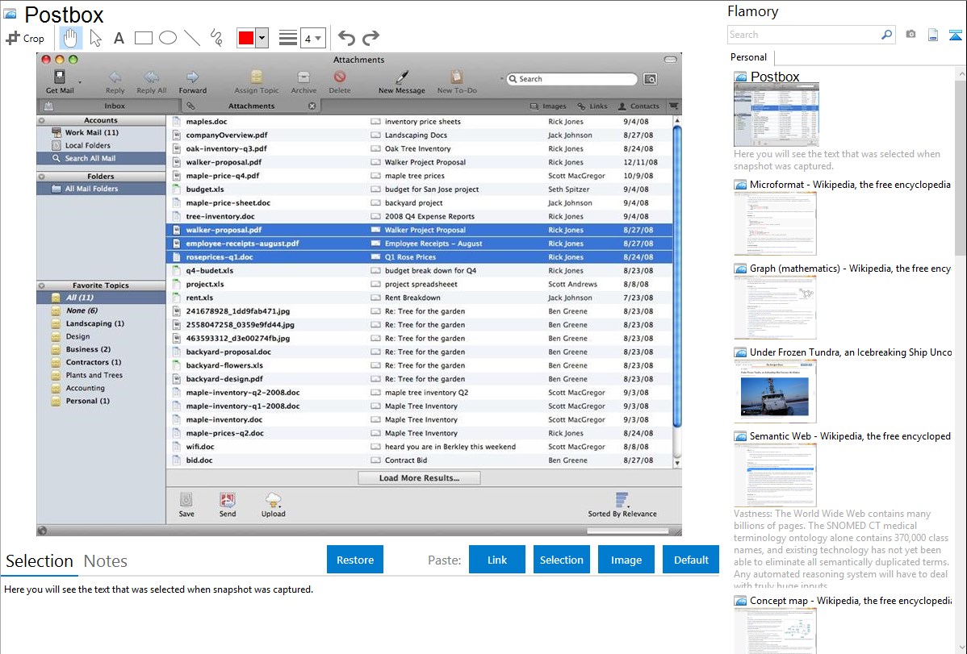Close the Attachments tab
This screenshot has height=654, width=967.
[x=312, y=106]
